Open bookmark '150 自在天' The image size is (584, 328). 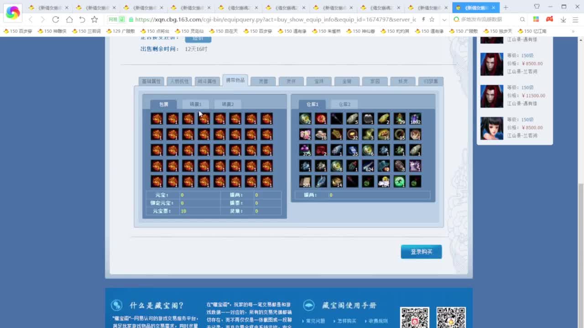[x=223, y=31]
